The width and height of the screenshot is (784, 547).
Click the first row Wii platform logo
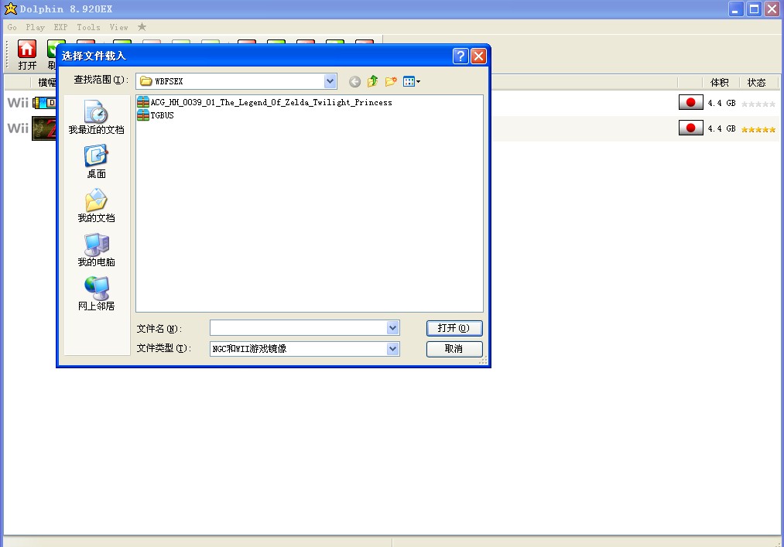pyautogui.click(x=18, y=102)
